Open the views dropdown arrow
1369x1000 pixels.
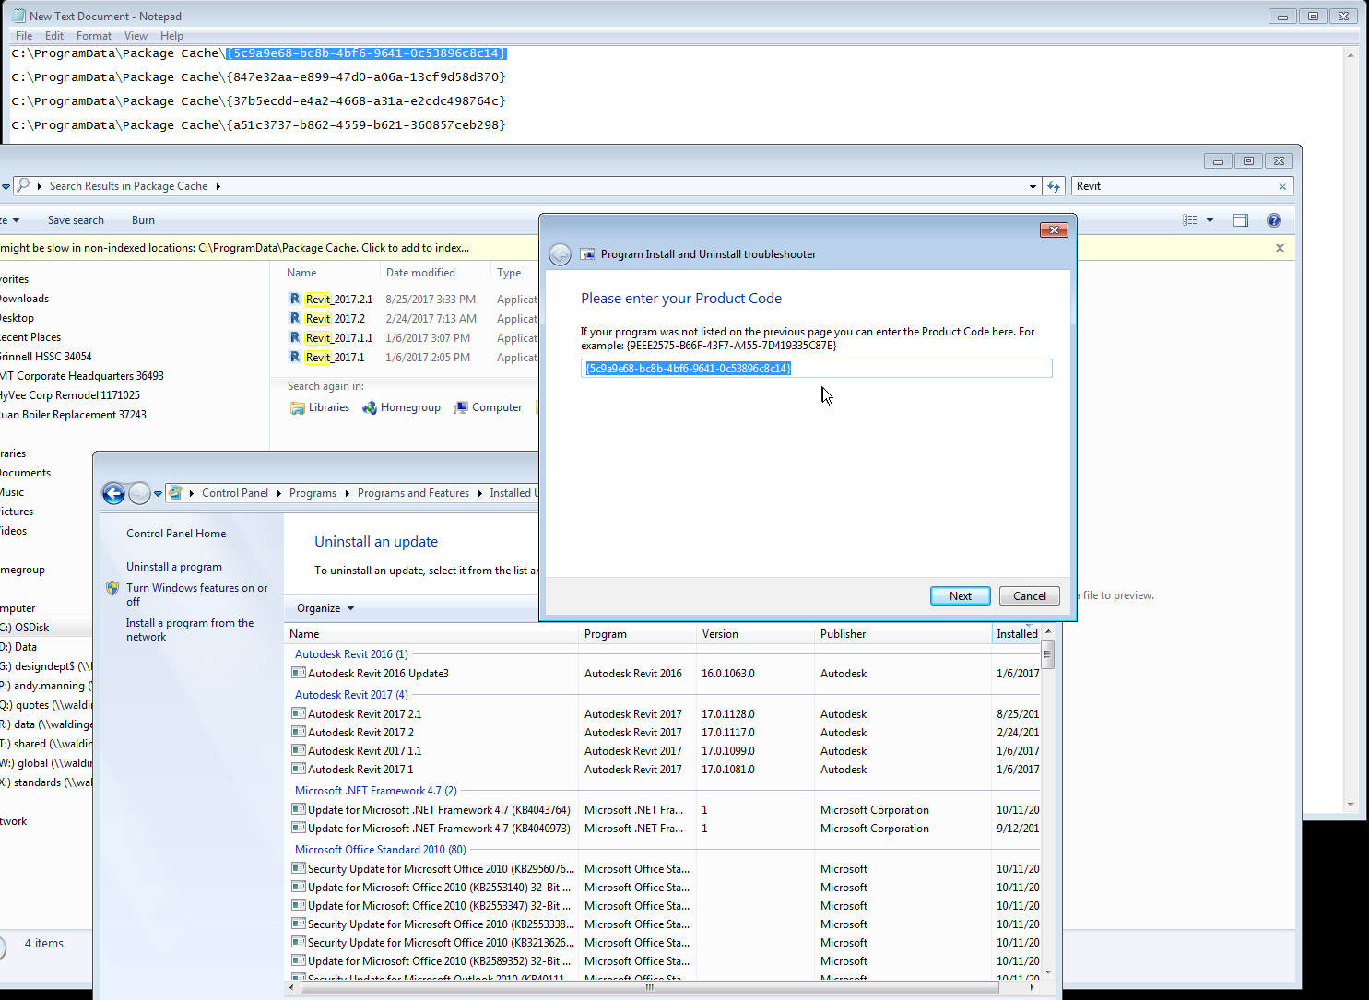(1208, 220)
